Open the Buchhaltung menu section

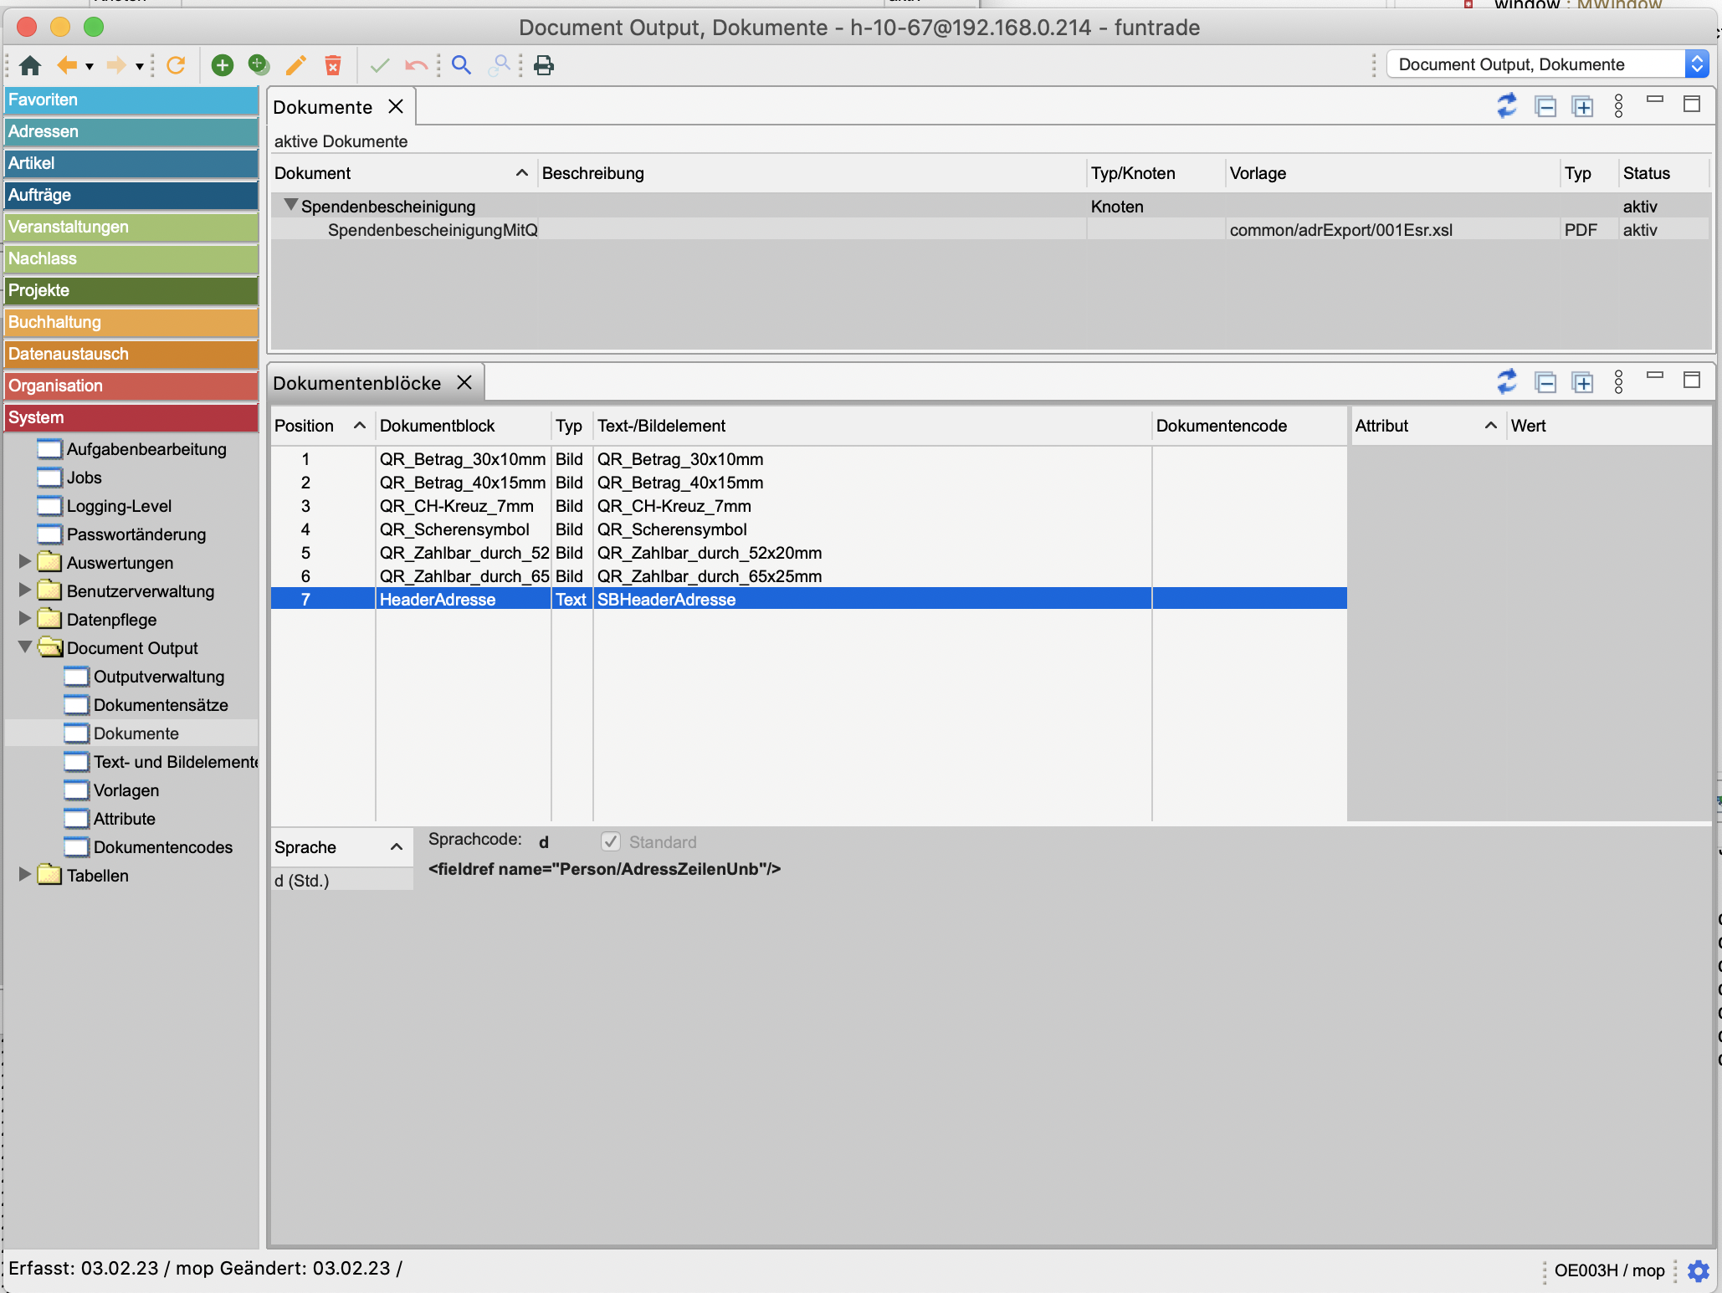click(131, 322)
